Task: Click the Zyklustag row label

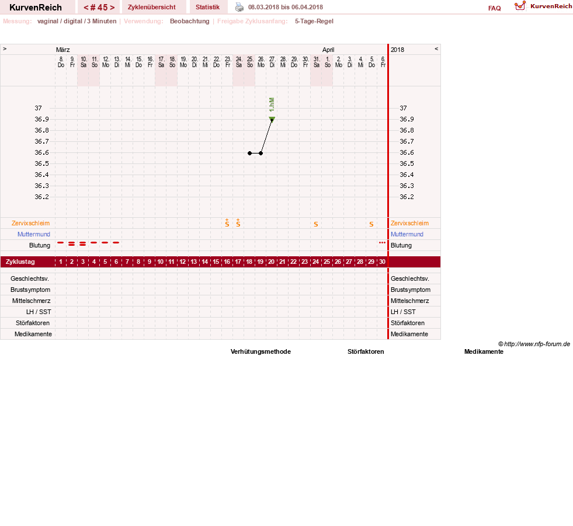Action: (x=20, y=262)
